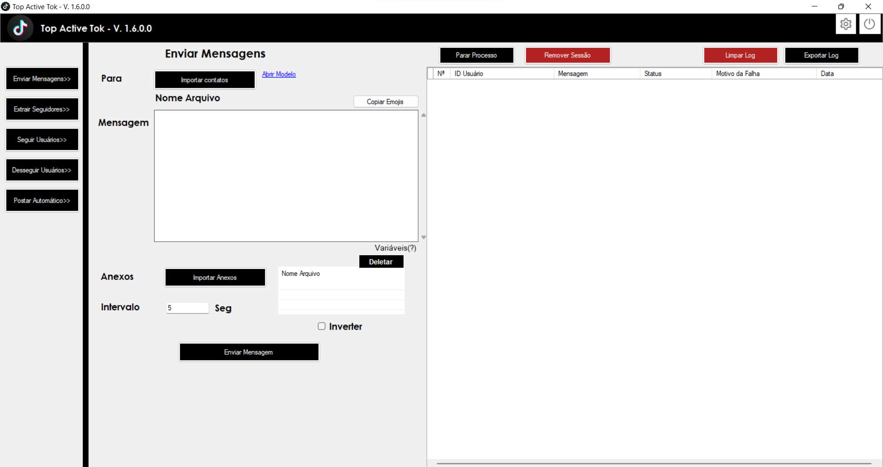The image size is (883, 467).
Task: Select Enviar Mensagens in the sidebar
Action: coord(42,78)
